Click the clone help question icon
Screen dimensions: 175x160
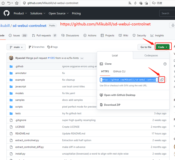[165, 64]
